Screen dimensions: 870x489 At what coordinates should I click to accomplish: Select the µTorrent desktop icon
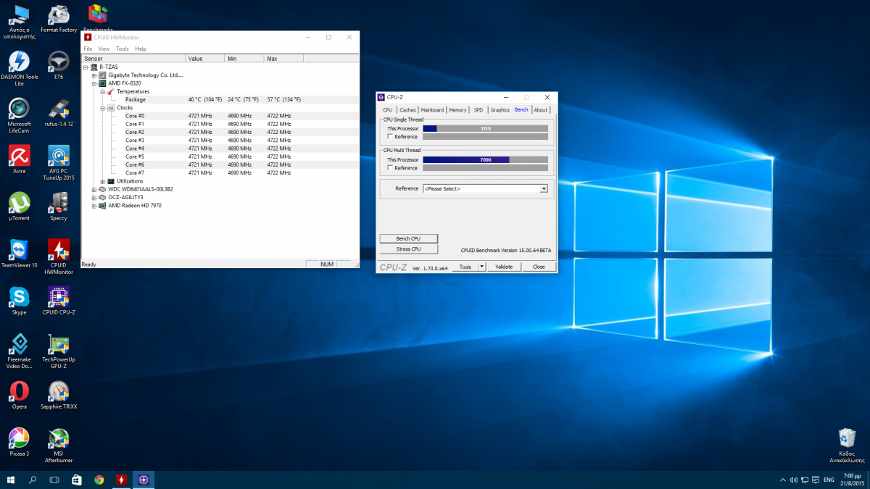pyautogui.click(x=19, y=206)
